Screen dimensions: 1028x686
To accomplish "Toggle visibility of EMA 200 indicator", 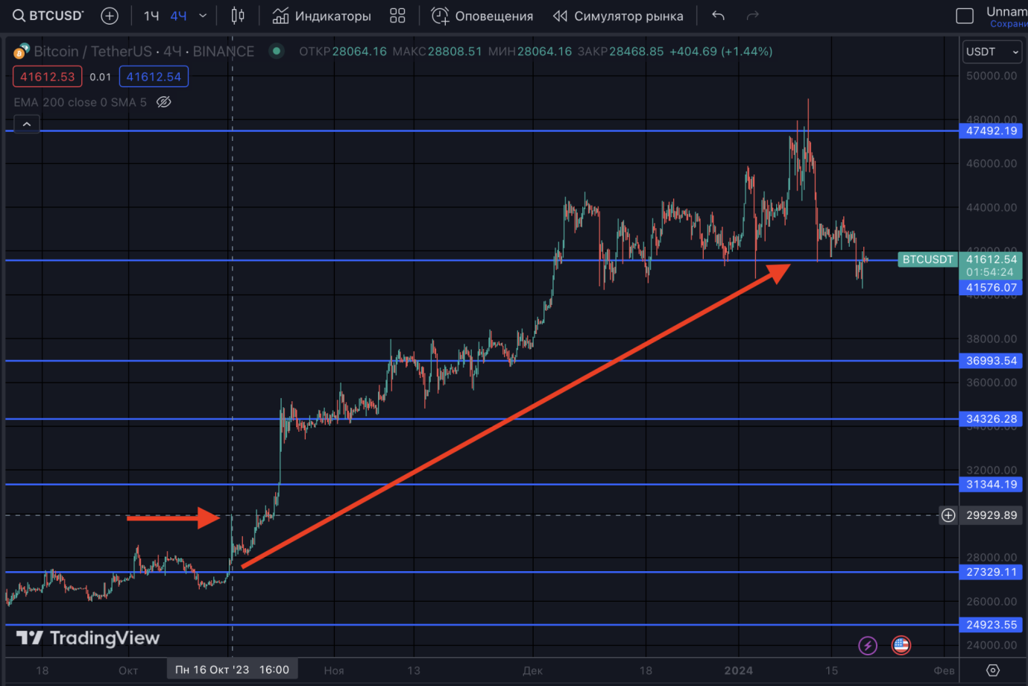I will 164,102.
